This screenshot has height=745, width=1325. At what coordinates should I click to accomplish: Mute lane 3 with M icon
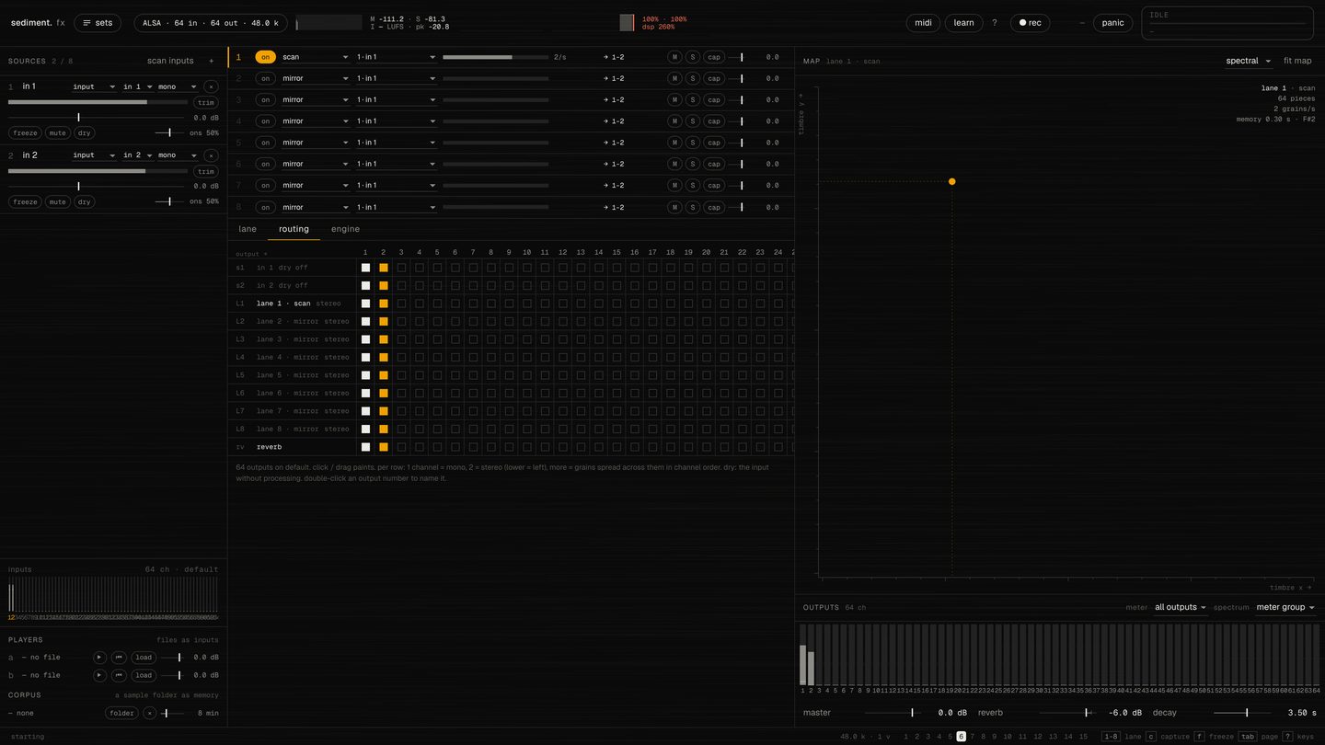pyautogui.click(x=674, y=99)
